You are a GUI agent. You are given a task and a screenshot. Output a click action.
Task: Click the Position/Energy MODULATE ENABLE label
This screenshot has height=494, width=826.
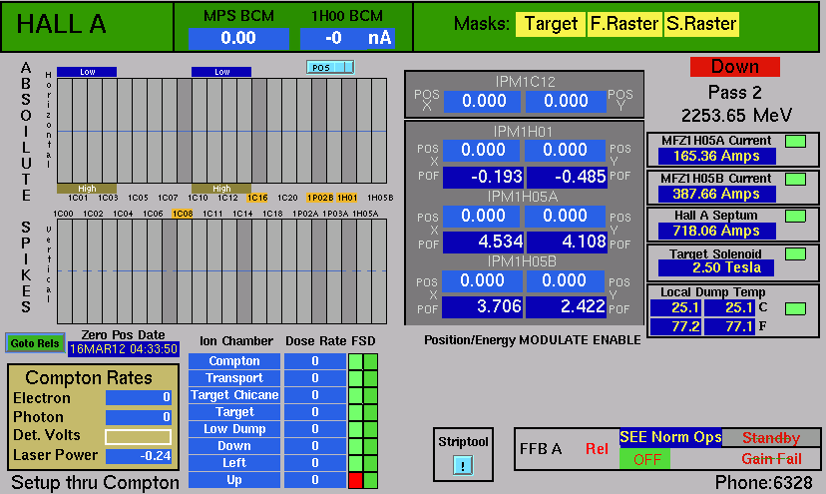[x=533, y=340]
